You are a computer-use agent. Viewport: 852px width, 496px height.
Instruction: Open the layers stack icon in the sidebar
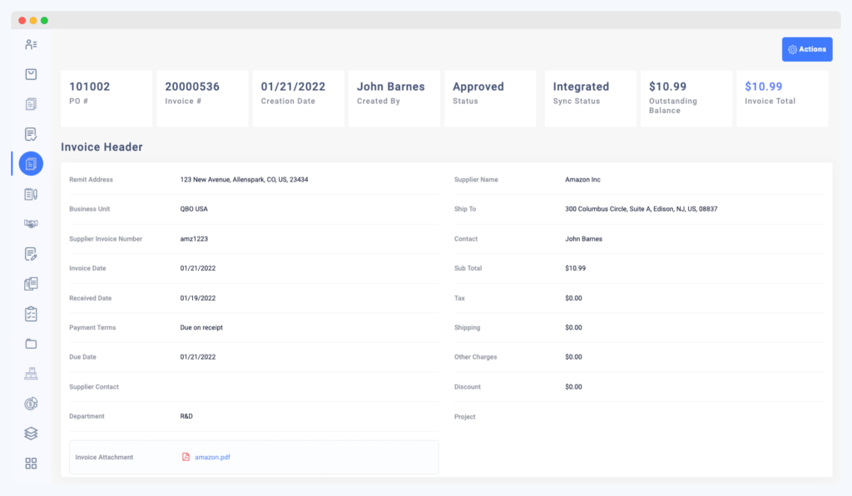31,433
